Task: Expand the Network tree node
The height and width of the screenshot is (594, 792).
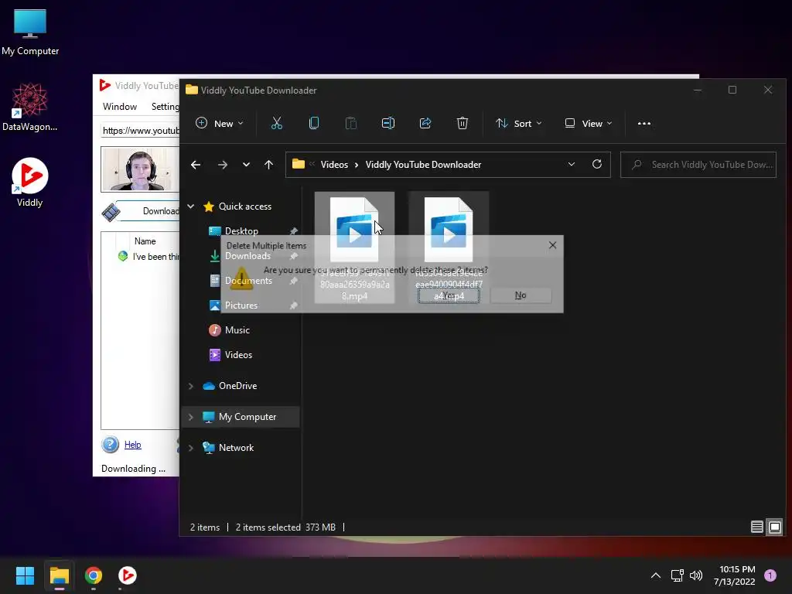Action: 191,448
